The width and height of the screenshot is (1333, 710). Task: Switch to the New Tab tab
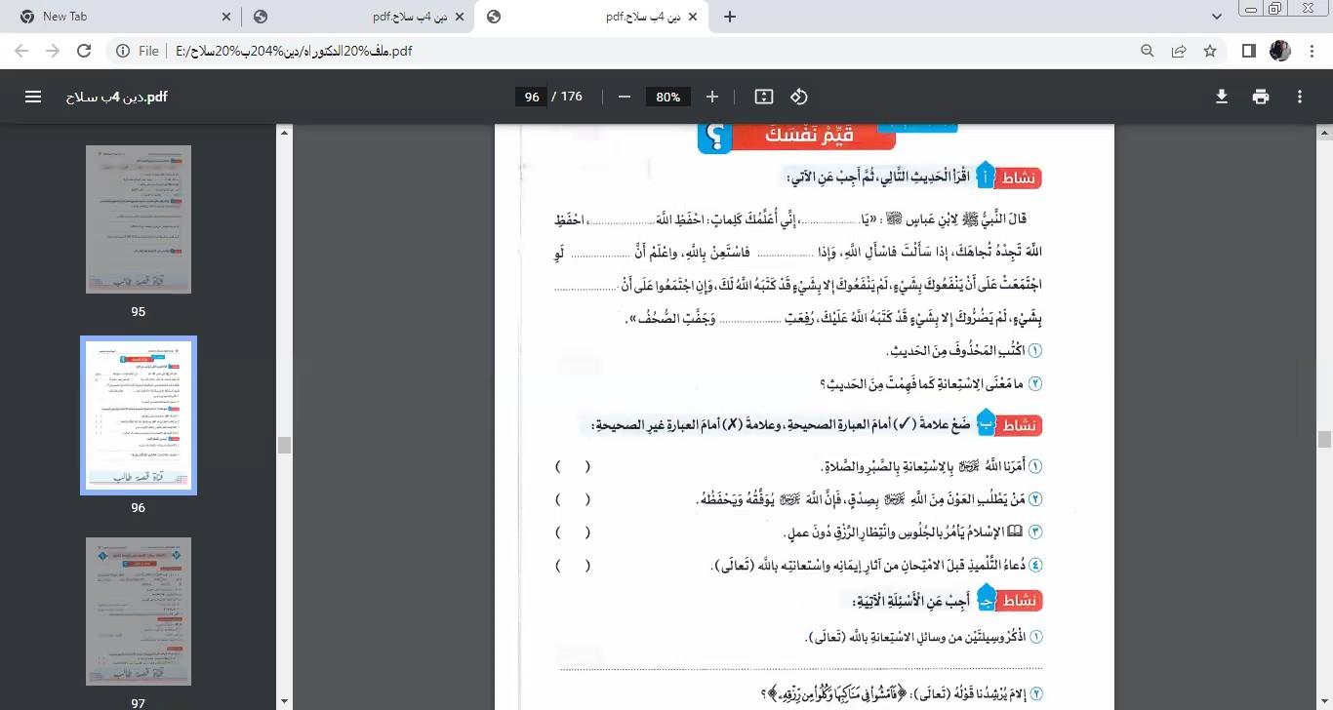coord(124,17)
